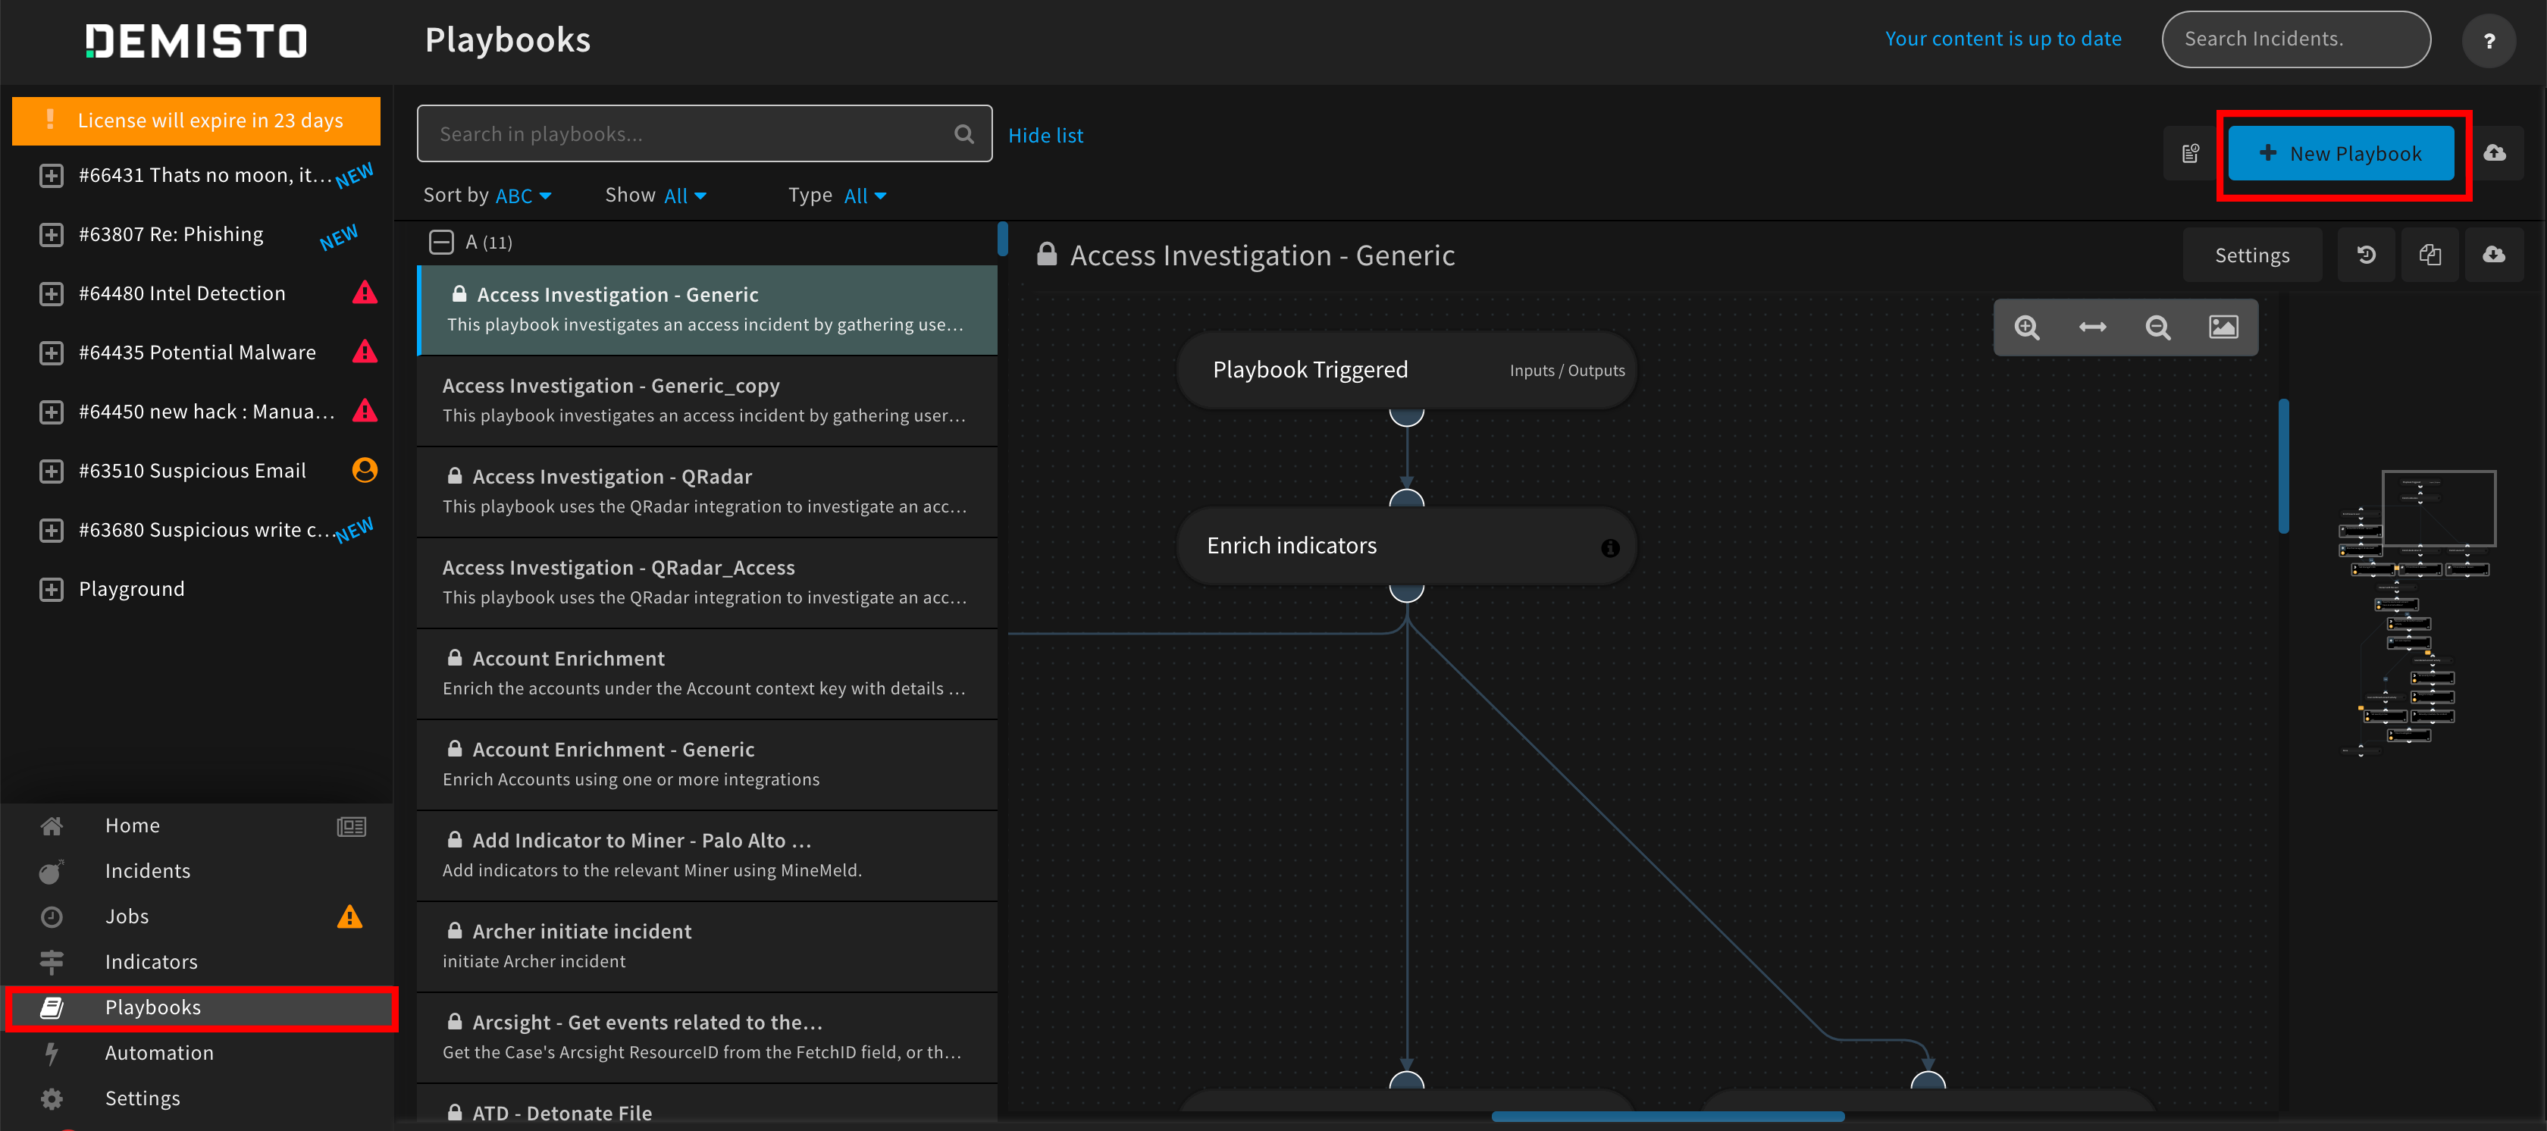Click the magnifier in the playbooks search bar

[963, 133]
